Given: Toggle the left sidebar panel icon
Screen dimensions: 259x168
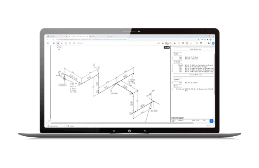Looking at the screenshot, I should pos(48,43).
